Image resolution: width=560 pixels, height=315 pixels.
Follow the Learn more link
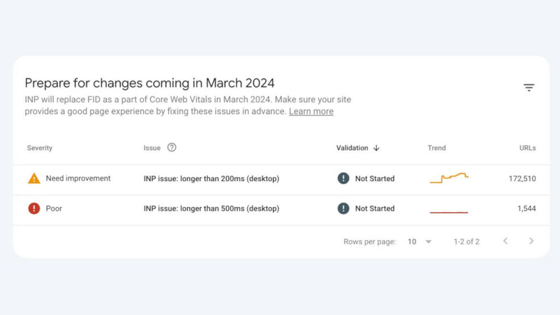[x=311, y=112]
